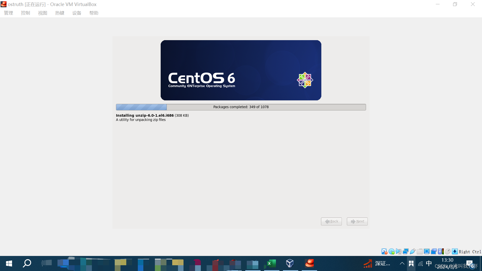Click the 深证 stock widget in taskbar

coord(377,263)
